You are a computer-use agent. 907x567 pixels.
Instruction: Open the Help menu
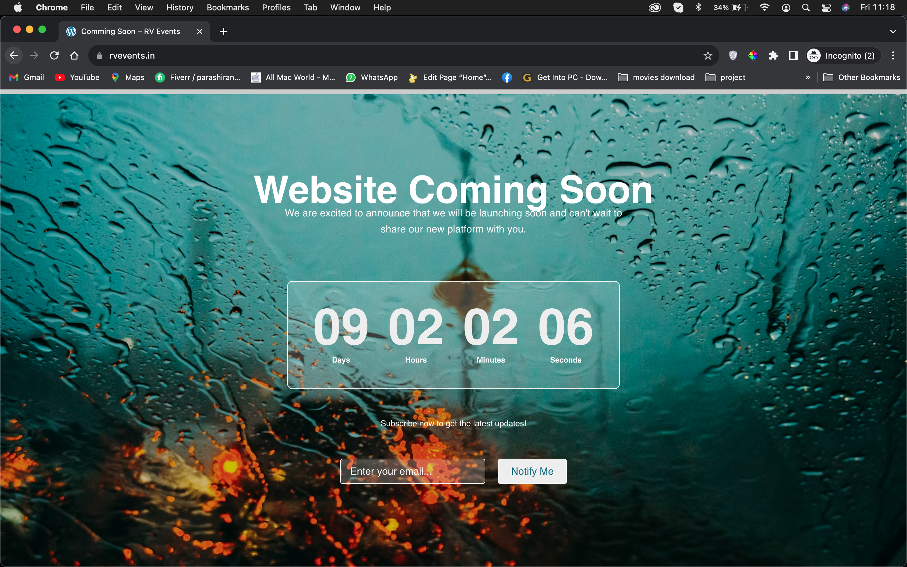pyautogui.click(x=382, y=8)
